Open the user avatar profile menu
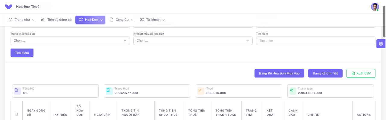 pos(375,7)
